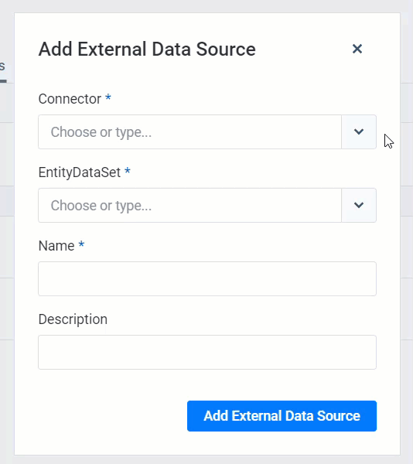Select the partially hidden tab behind the dialog
Viewport: 413px width, 464px height.
coord(2,67)
